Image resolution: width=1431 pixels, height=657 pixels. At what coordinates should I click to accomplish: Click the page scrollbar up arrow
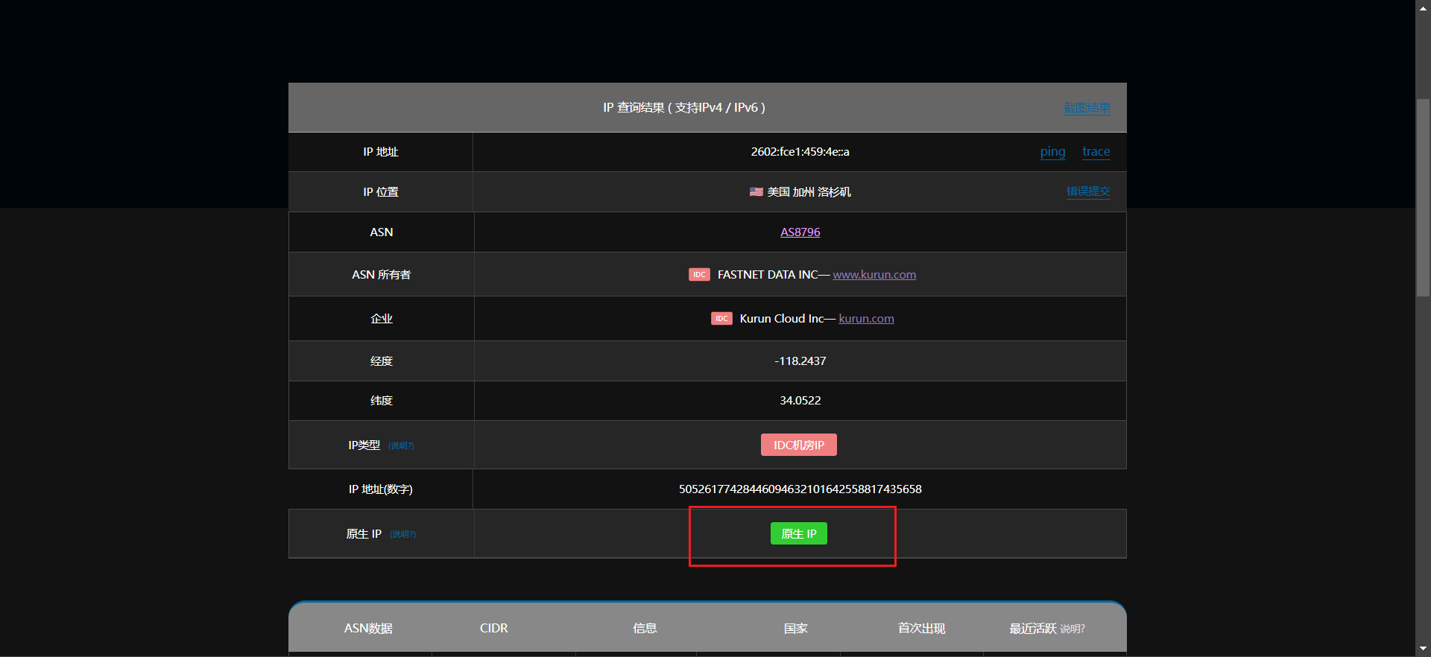tap(1423, 7)
